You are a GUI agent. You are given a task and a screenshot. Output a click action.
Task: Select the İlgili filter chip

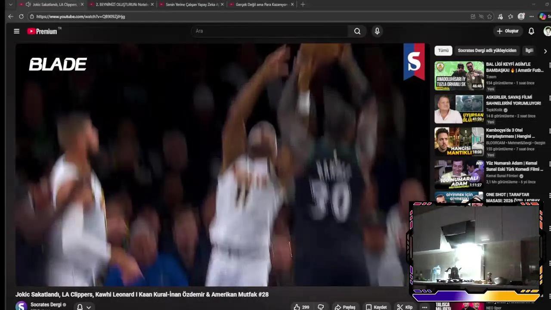(529, 50)
